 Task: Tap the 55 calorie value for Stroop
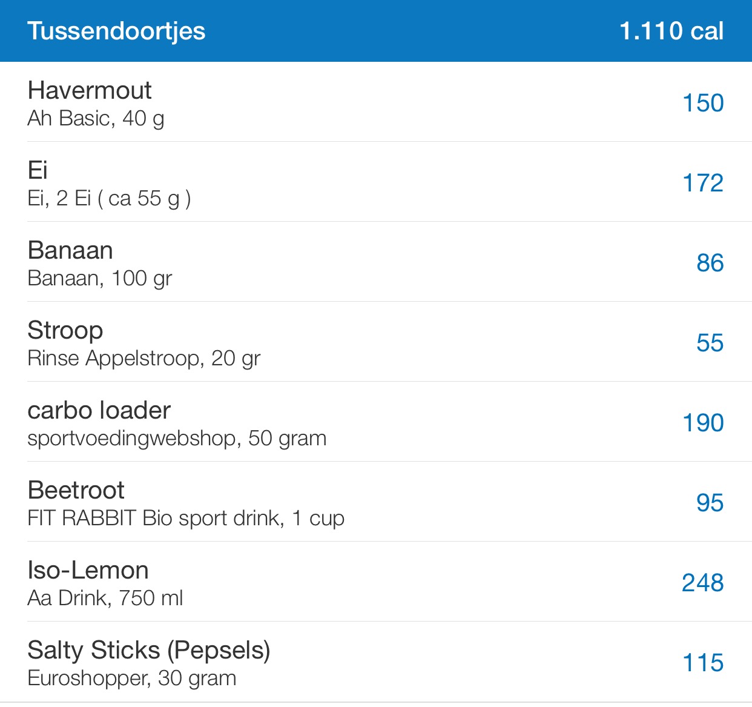(x=710, y=343)
